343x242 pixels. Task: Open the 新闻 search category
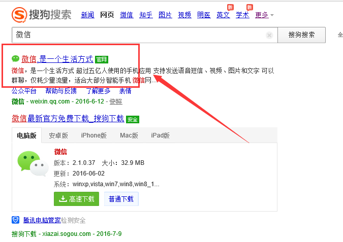[x=87, y=15]
